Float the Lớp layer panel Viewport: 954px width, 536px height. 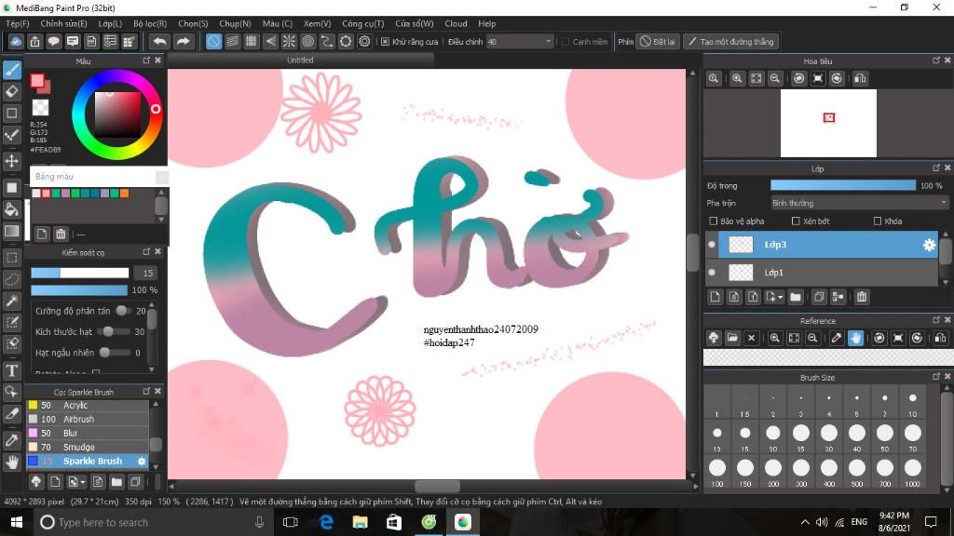pyautogui.click(x=935, y=167)
